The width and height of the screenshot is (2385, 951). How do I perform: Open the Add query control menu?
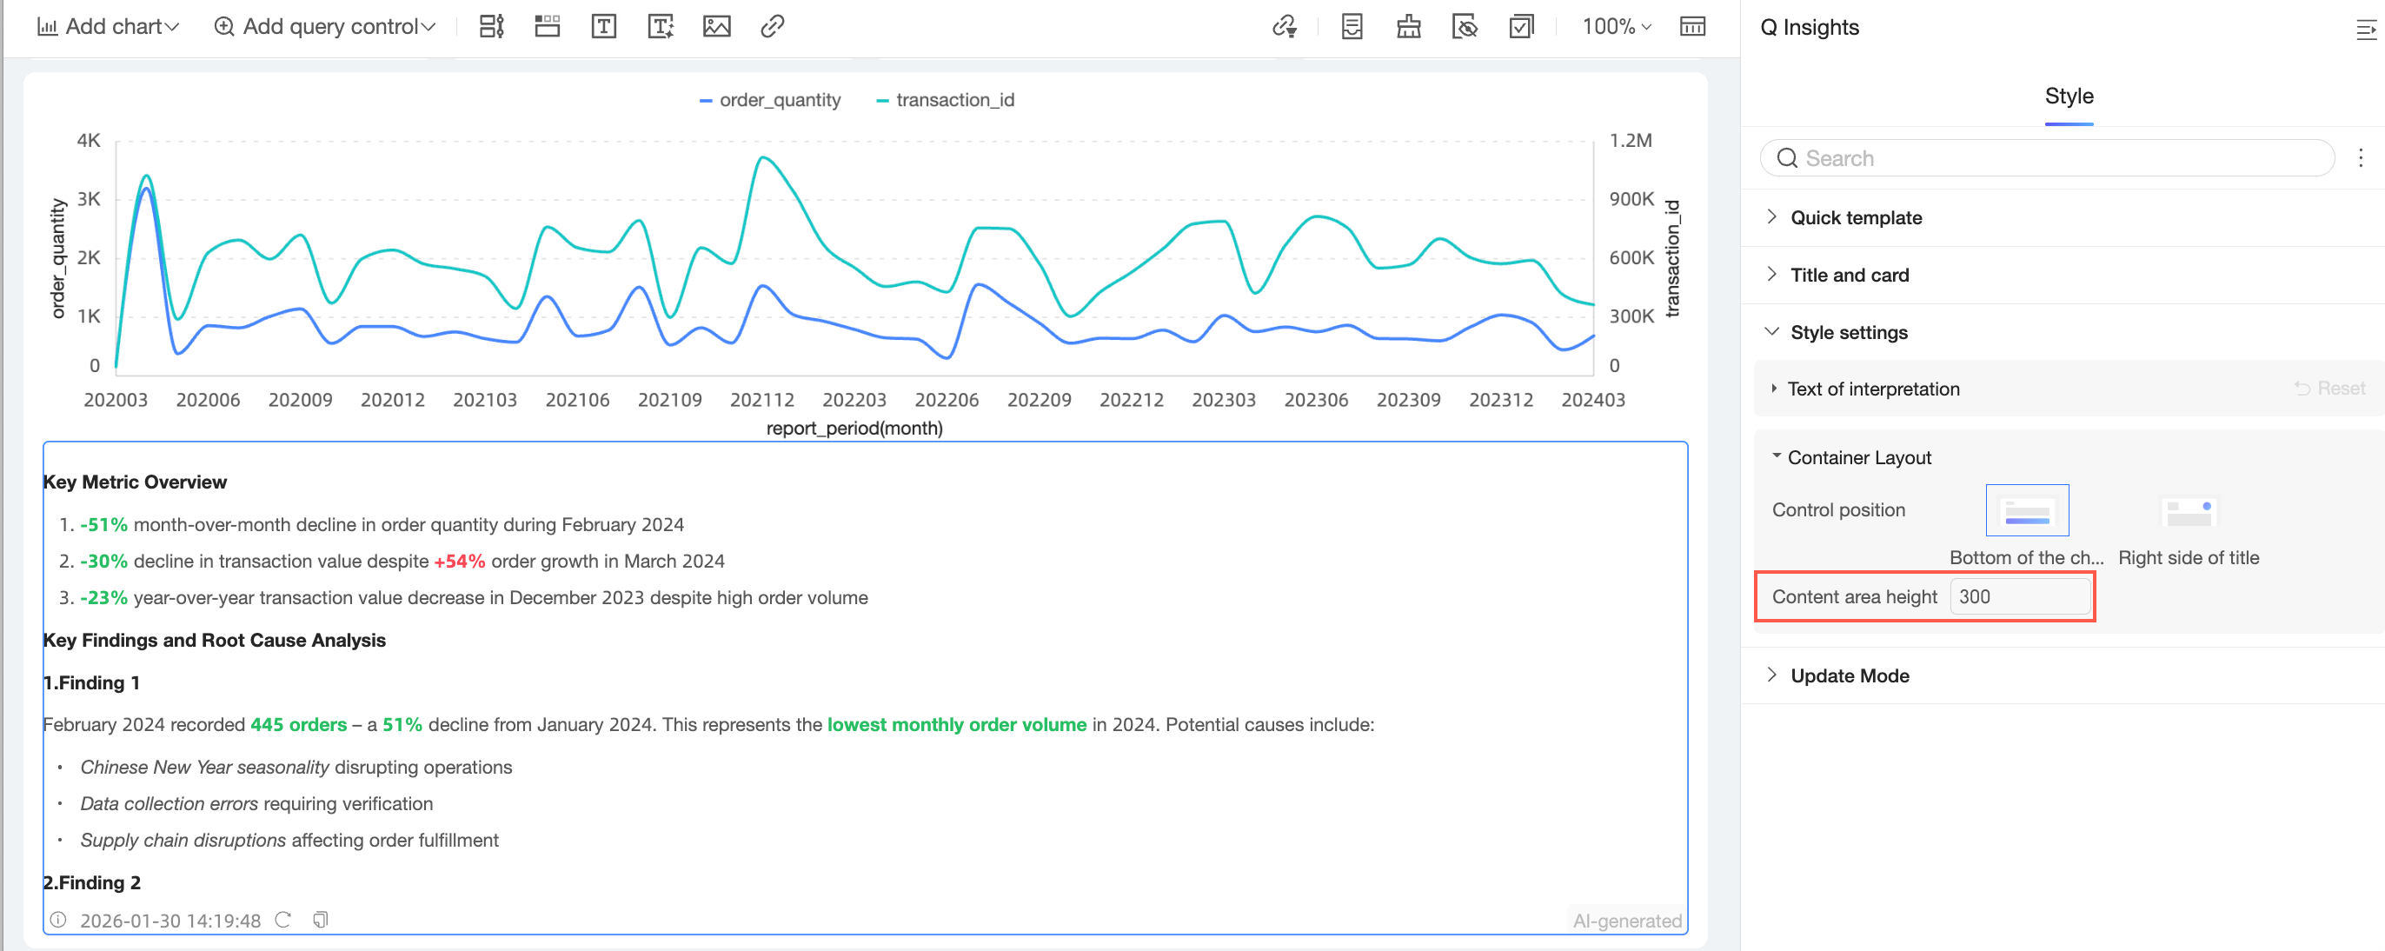pyautogui.click(x=324, y=27)
